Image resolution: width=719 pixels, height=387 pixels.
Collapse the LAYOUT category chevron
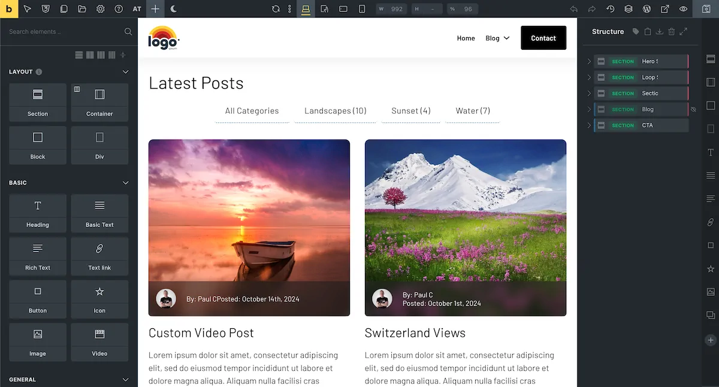[125, 72]
